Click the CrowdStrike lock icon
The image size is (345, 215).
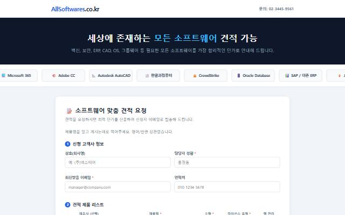click(x=195, y=75)
